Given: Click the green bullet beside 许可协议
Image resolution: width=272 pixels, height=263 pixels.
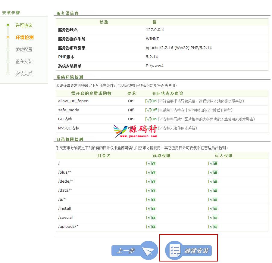Looking at the screenshot, I should pyautogui.click(x=7, y=25).
